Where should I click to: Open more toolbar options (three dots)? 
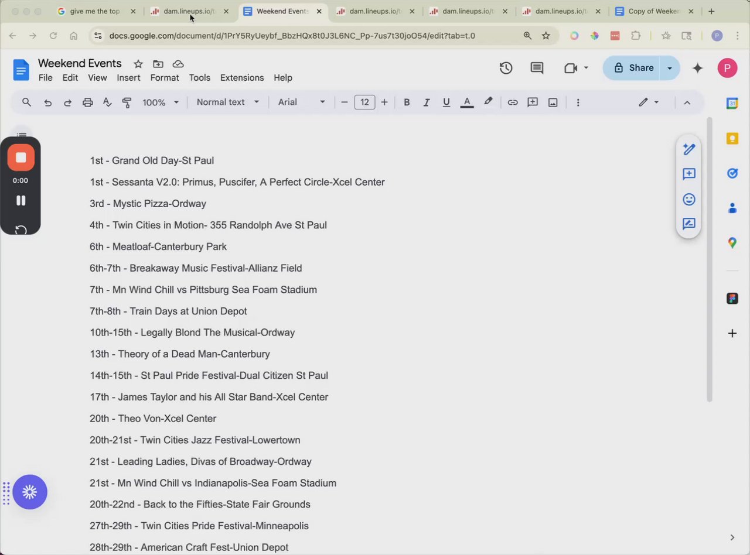(x=578, y=102)
